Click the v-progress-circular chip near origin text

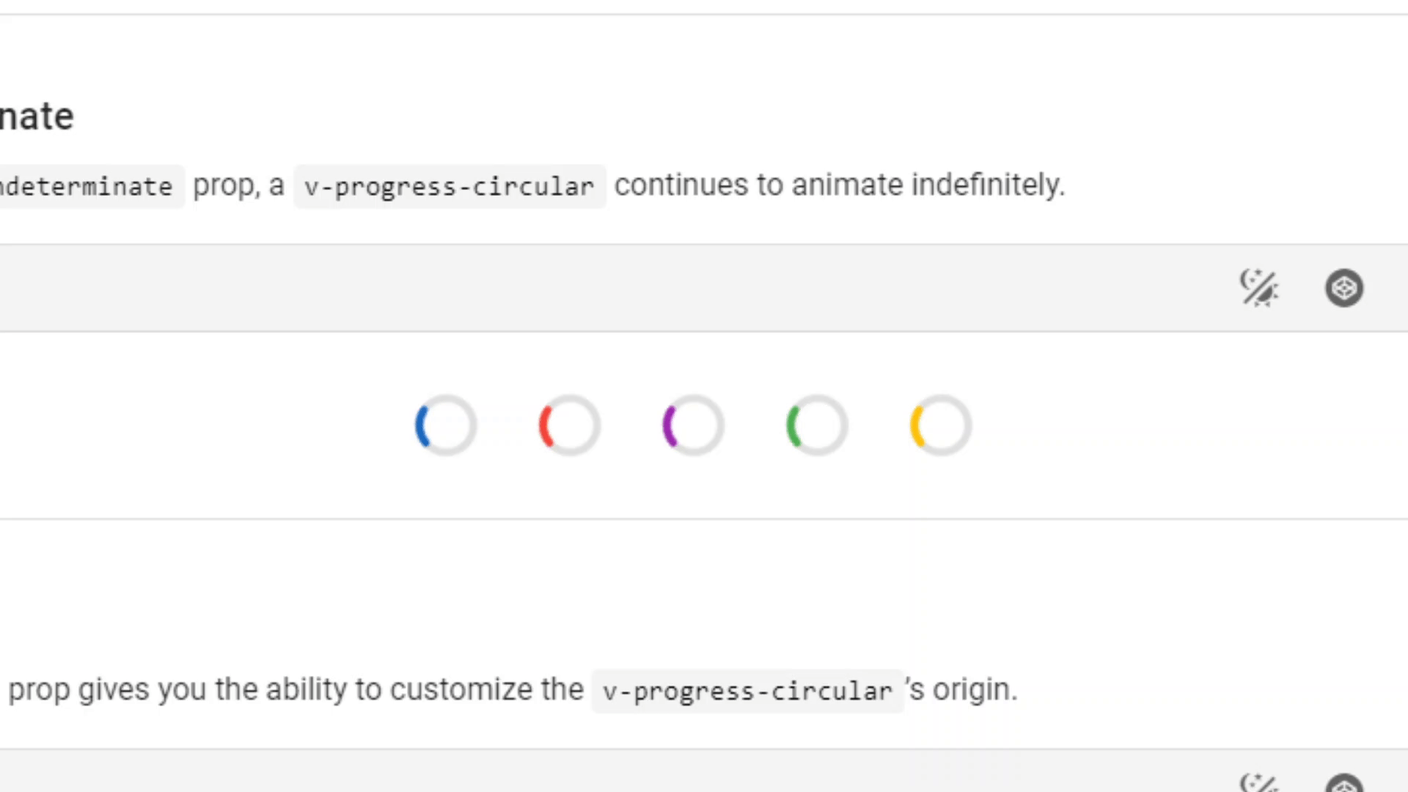click(x=747, y=689)
